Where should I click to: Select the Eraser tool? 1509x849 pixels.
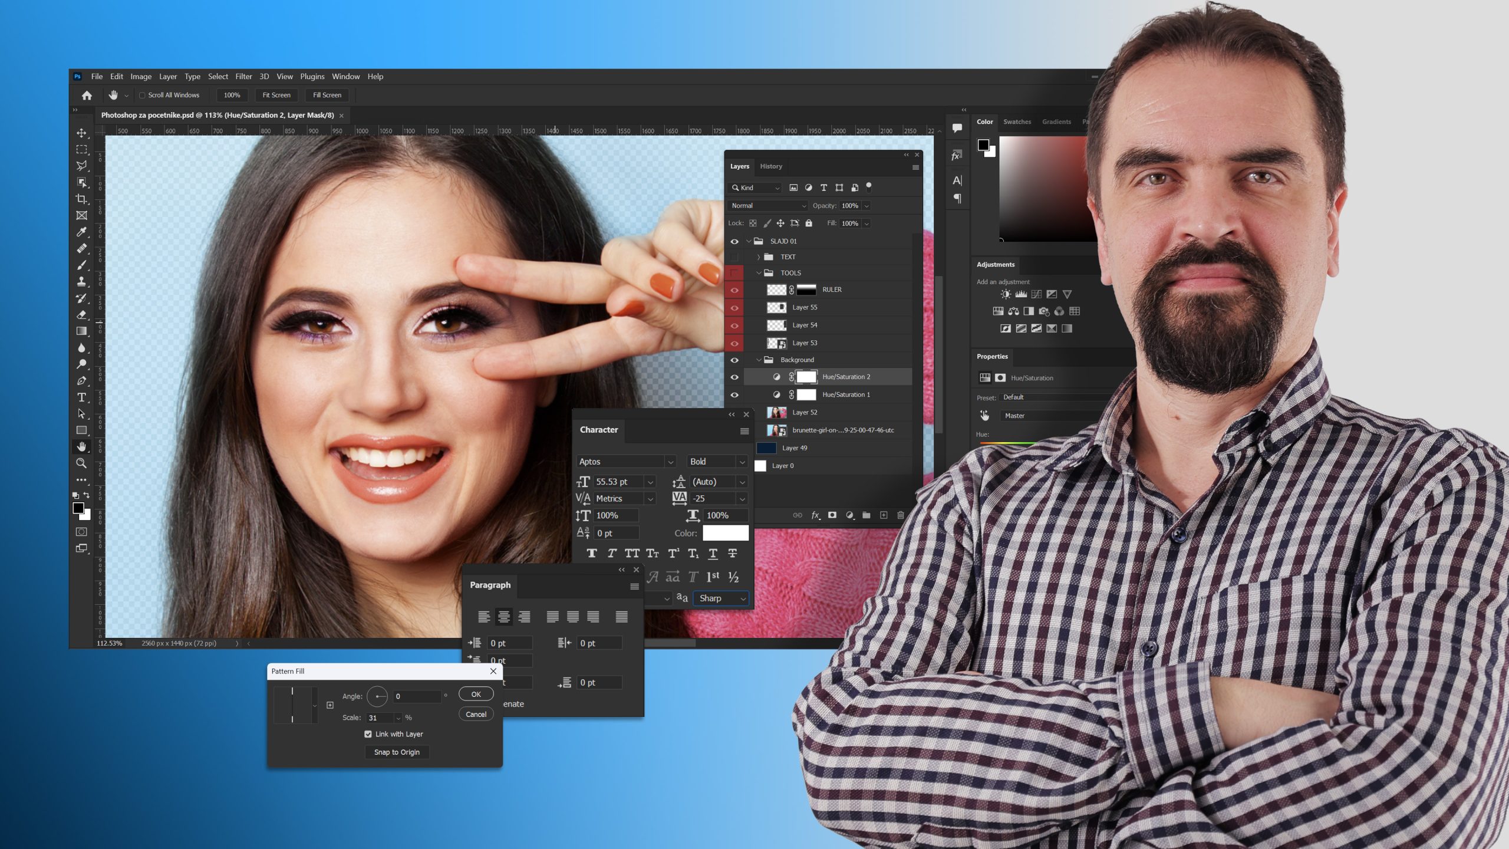tap(81, 314)
